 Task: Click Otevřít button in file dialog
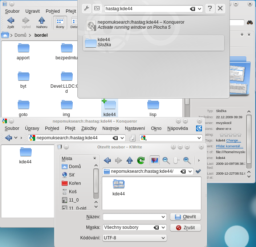click(x=186, y=217)
